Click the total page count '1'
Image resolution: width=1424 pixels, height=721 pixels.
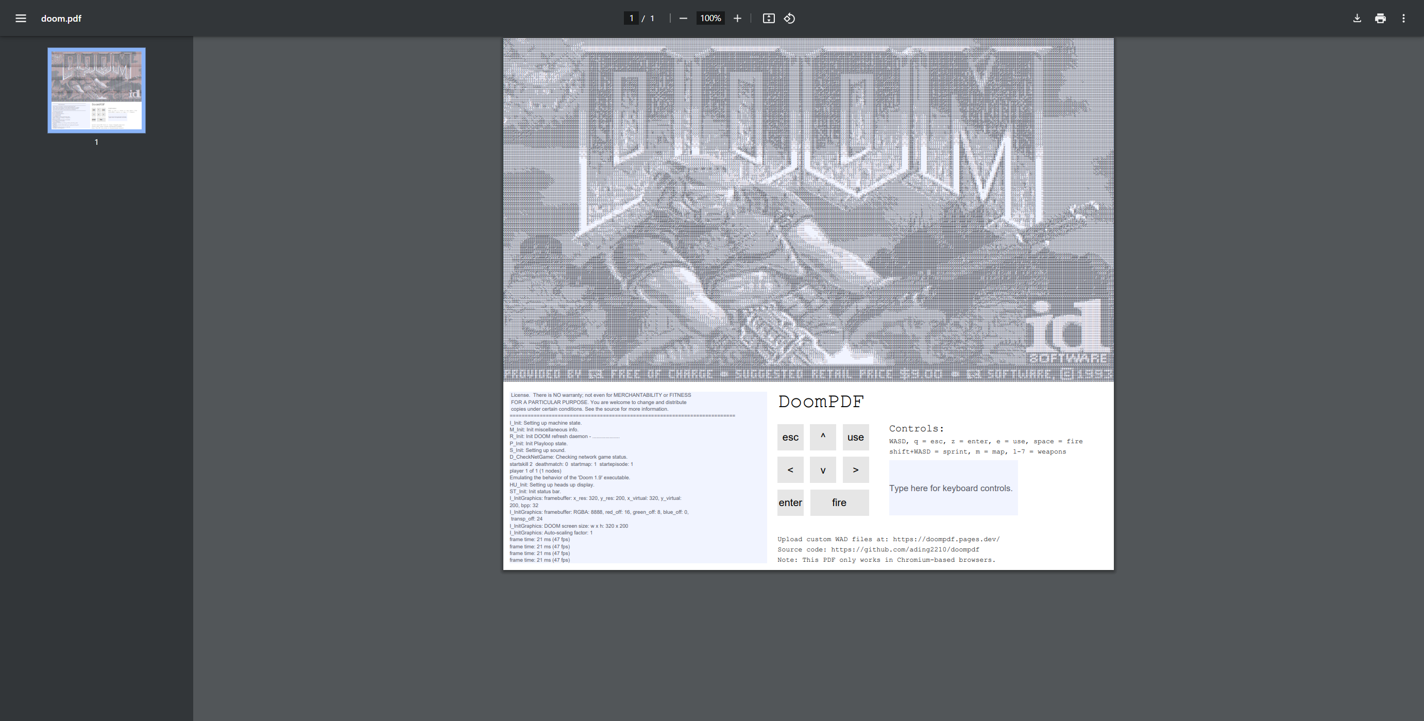[x=652, y=18]
